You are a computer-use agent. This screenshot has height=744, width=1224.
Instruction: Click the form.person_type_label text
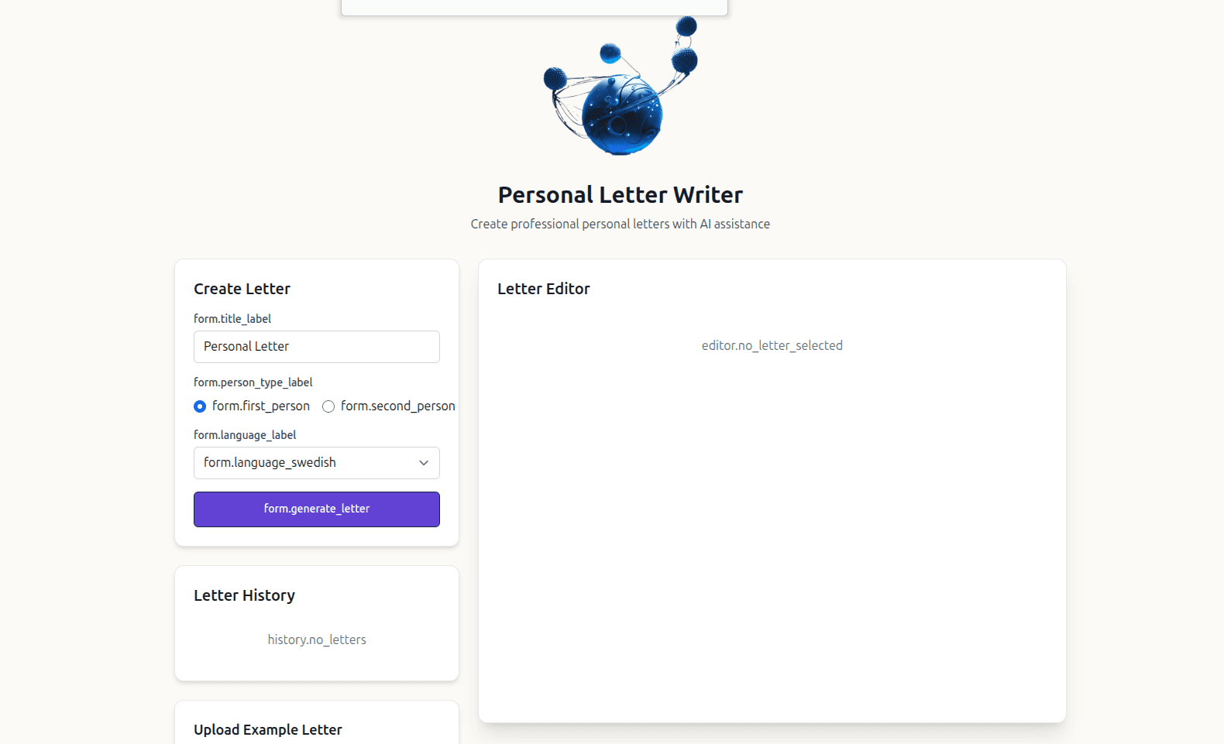tap(253, 382)
